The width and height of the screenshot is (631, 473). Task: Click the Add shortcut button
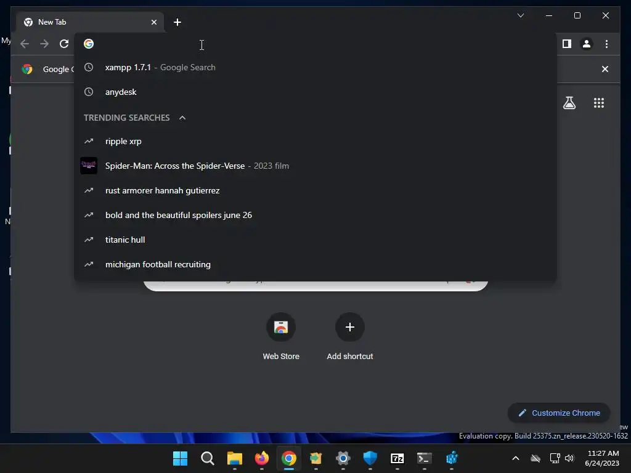click(x=350, y=336)
